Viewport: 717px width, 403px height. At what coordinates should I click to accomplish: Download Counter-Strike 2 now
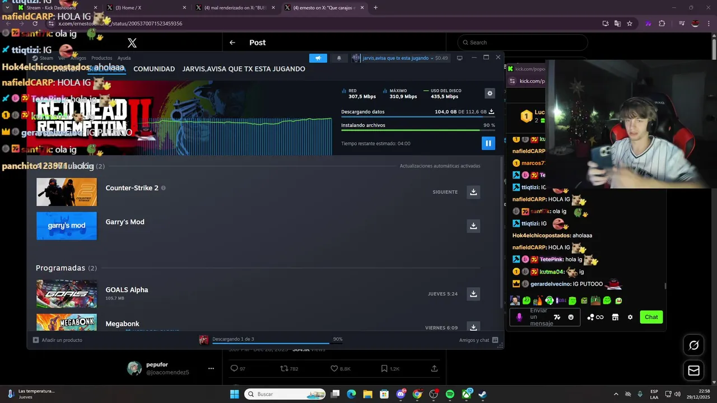pyautogui.click(x=473, y=192)
